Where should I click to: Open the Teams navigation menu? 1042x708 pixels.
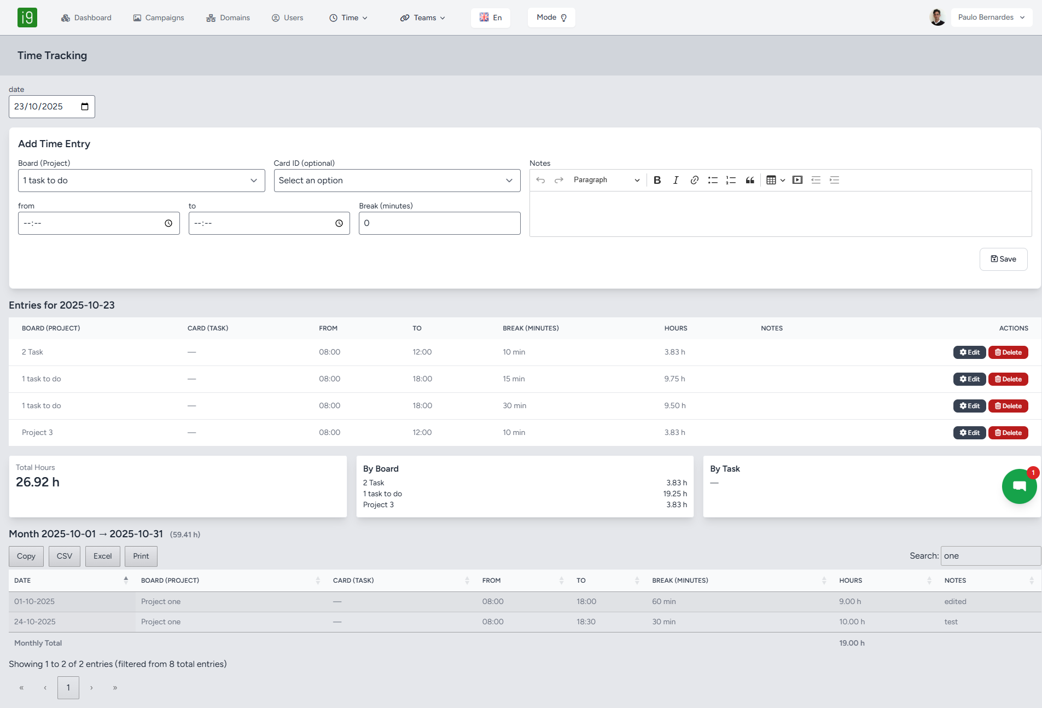(x=423, y=18)
